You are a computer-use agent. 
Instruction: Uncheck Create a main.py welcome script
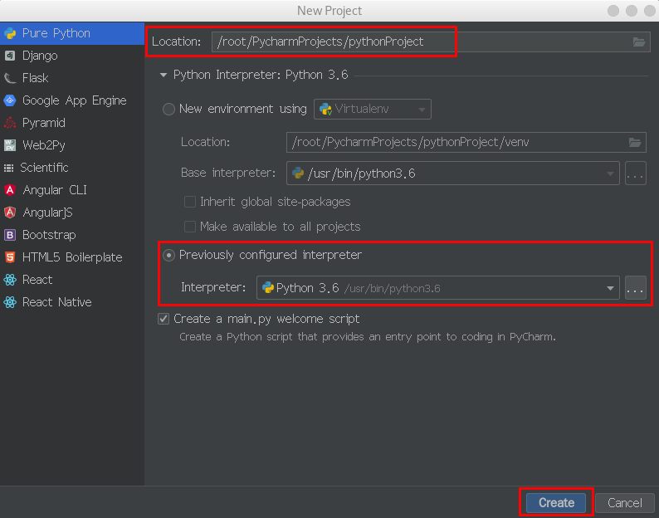164,319
